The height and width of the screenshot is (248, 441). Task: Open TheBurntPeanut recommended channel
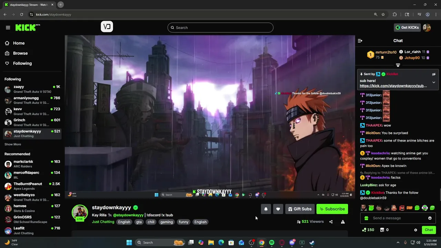click(32, 186)
